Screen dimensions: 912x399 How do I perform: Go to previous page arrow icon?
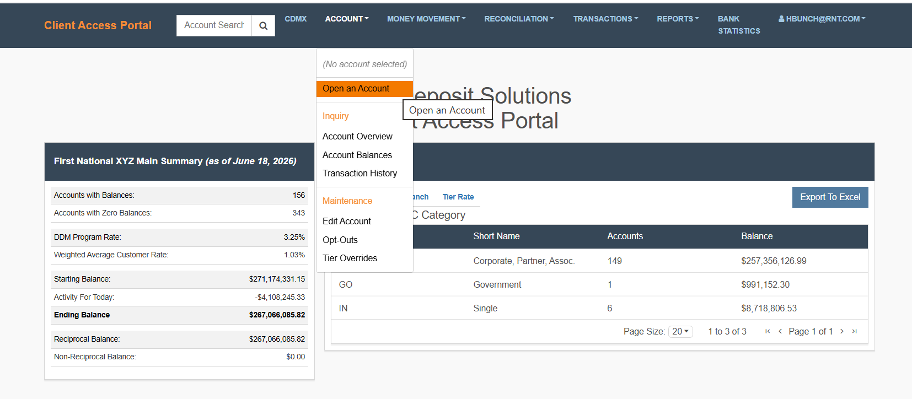pos(780,331)
